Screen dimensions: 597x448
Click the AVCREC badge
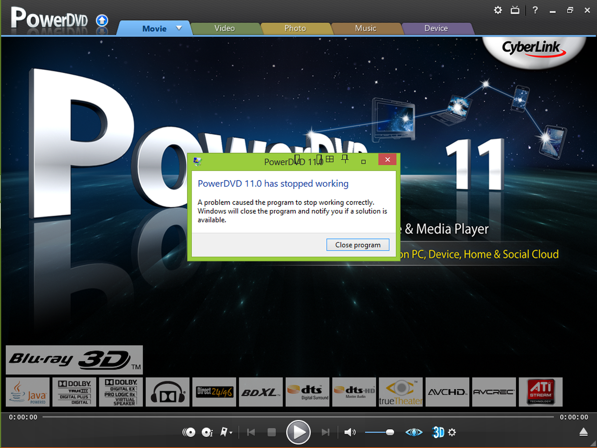pyautogui.click(x=494, y=392)
